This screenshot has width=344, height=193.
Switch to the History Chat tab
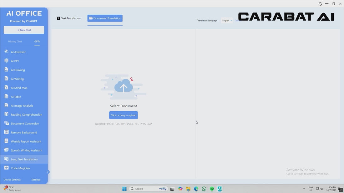(x=15, y=41)
